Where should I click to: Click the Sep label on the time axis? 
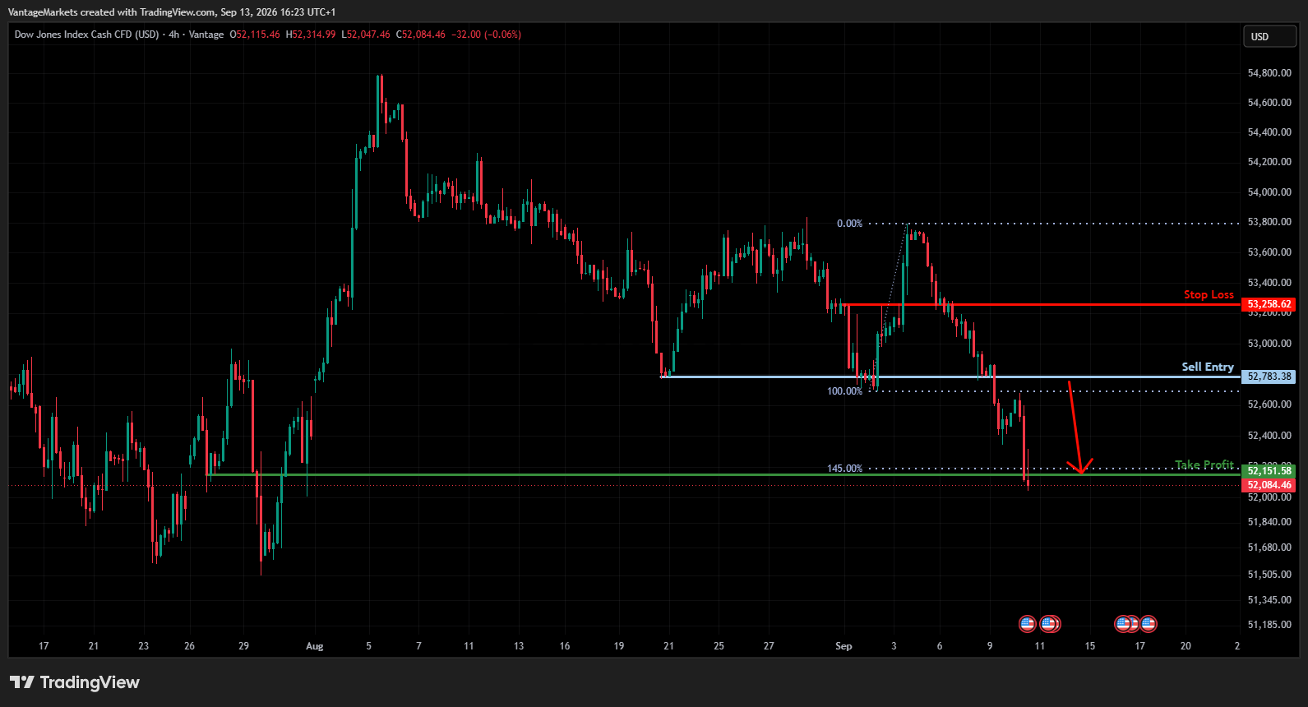click(843, 646)
